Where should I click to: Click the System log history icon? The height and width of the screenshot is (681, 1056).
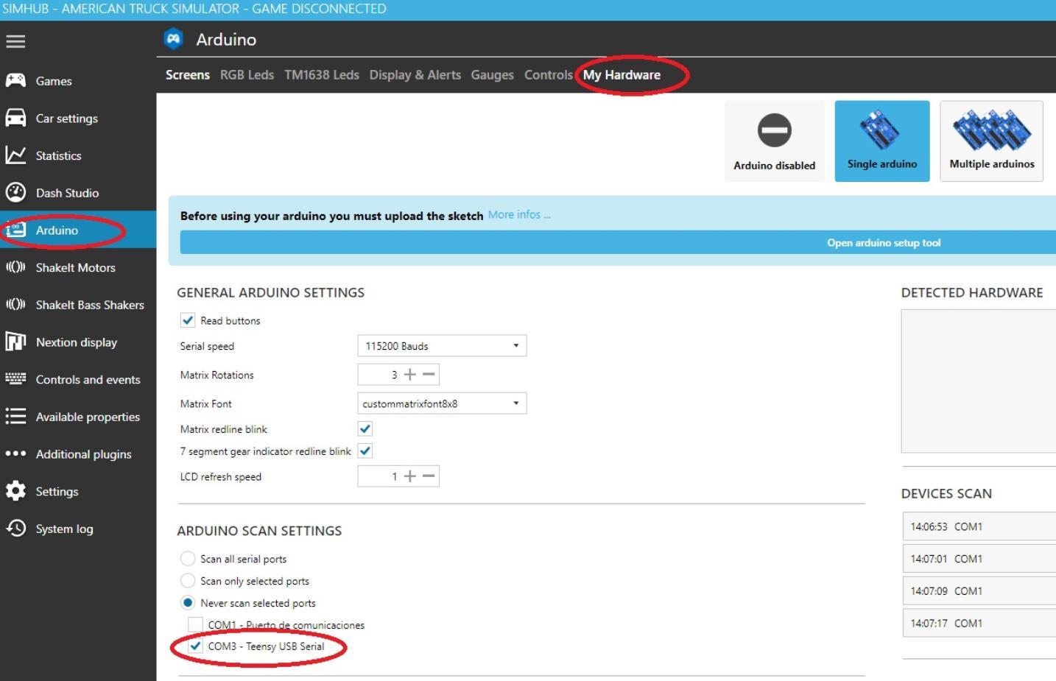pyautogui.click(x=15, y=529)
